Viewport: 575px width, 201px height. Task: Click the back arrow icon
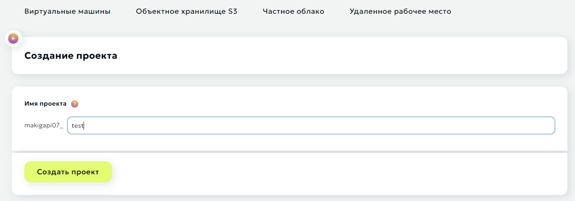point(13,38)
